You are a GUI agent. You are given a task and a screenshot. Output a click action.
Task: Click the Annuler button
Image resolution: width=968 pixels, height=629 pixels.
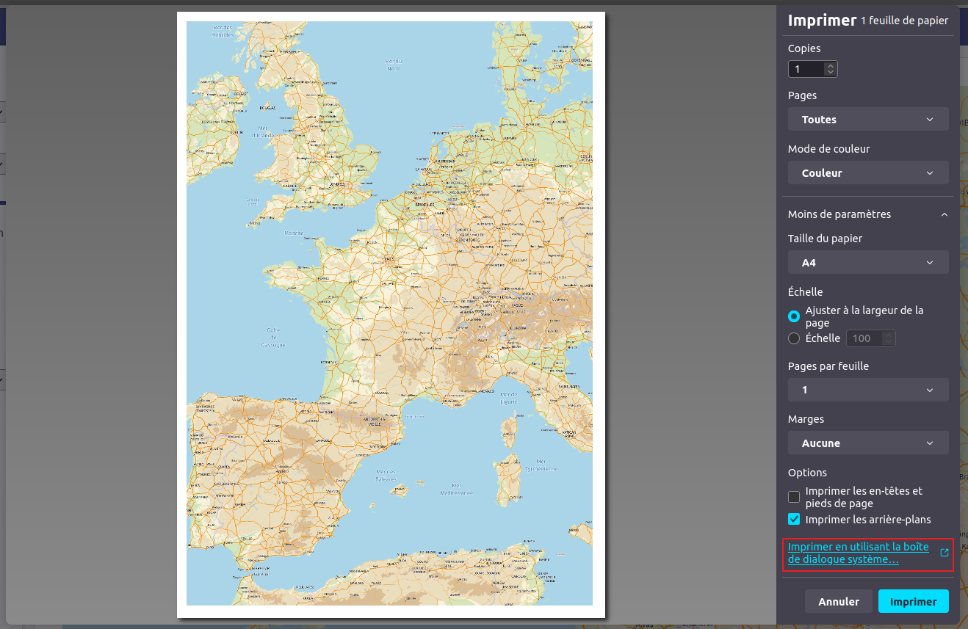tap(838, 601)
